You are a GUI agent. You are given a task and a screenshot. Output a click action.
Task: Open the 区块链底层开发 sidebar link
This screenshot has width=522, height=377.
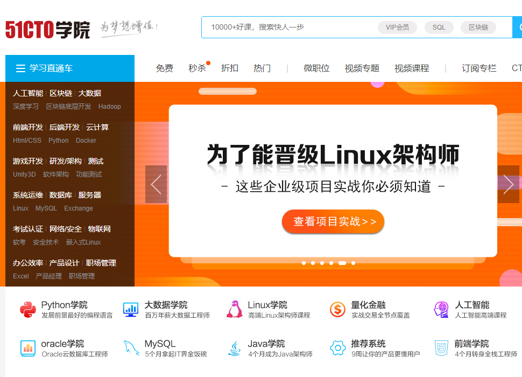pyautogui.click(x=68, y=107)
